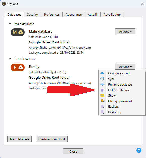Click the Delete database trash icon
The width and height of the screenshot is (146, 158).
102,90
